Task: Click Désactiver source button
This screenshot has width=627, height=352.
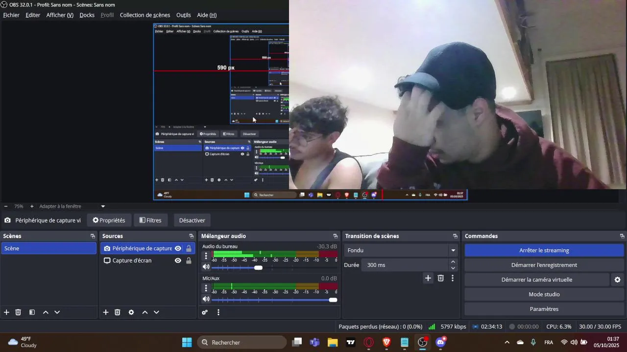Action: (x=192, y=220)
